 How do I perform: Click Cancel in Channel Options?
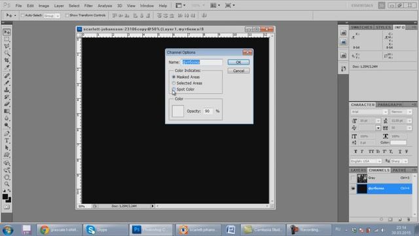[238, 71]
